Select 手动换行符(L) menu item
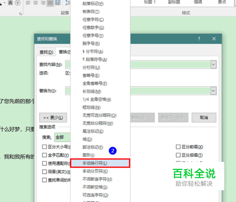 point(100,163)
